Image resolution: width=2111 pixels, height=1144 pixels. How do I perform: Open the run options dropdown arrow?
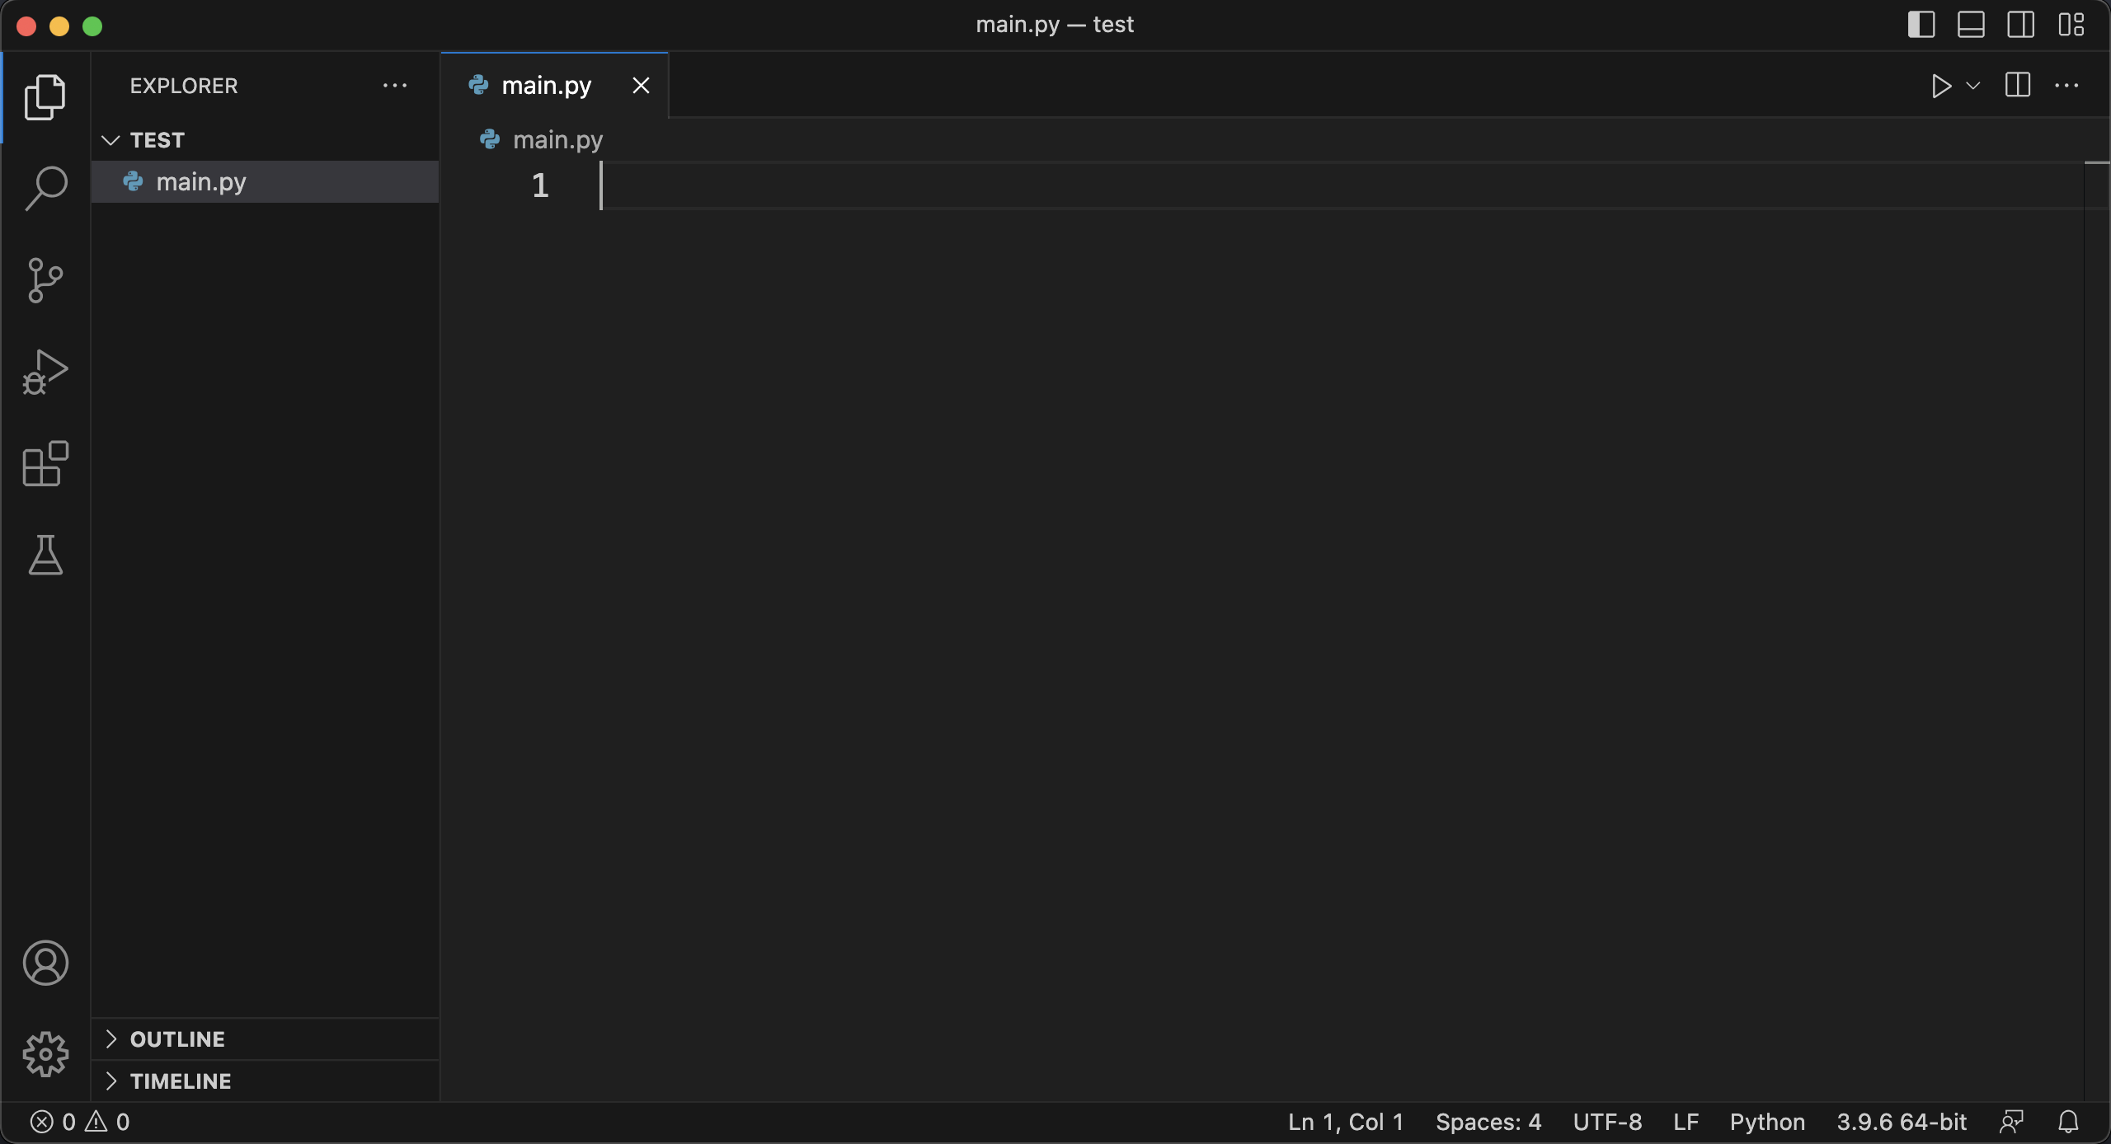pos(1973,86)
